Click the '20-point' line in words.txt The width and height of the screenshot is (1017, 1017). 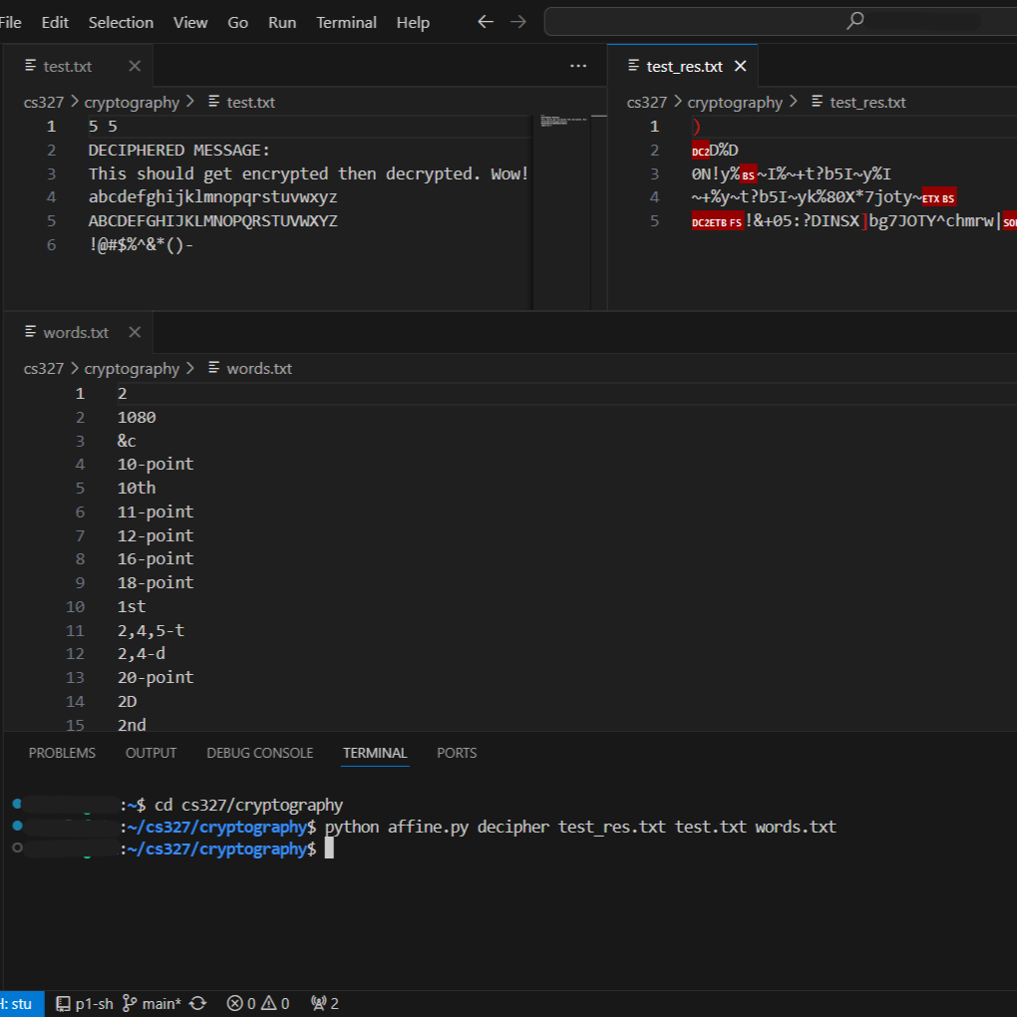tap(155, 678)
